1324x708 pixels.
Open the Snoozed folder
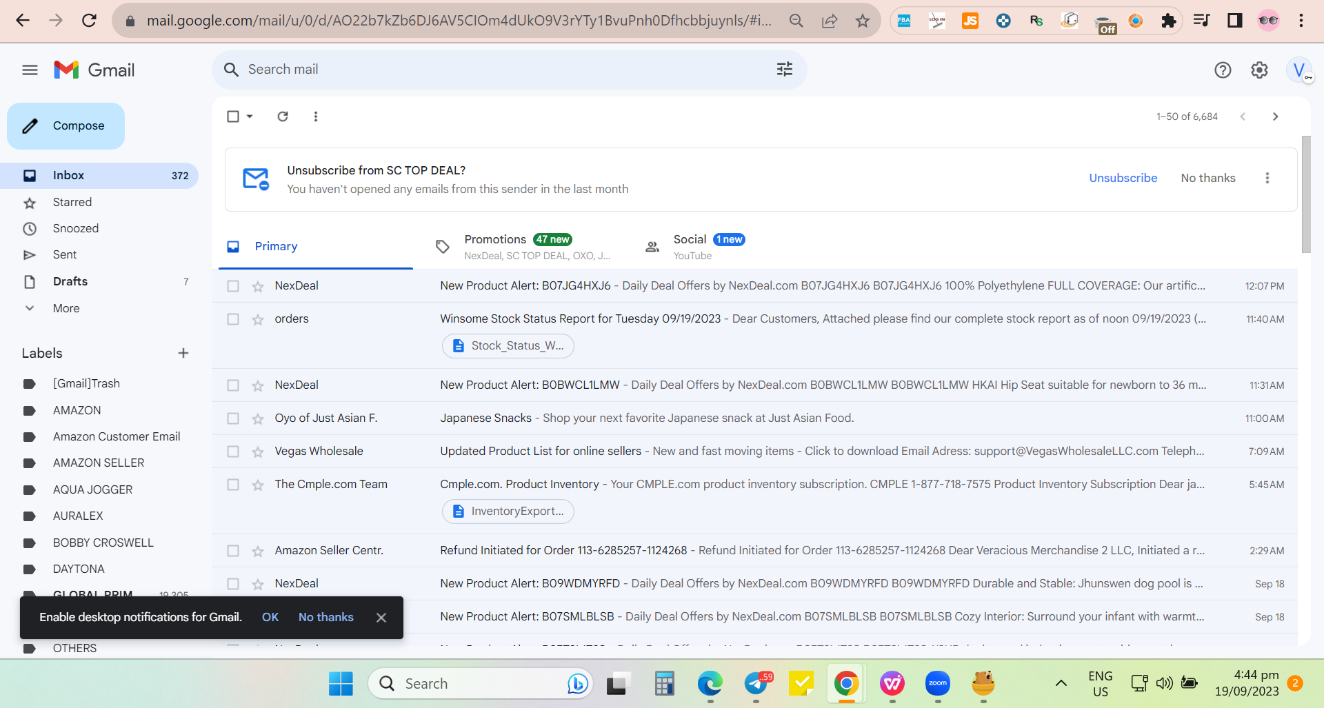click(99, 228)
